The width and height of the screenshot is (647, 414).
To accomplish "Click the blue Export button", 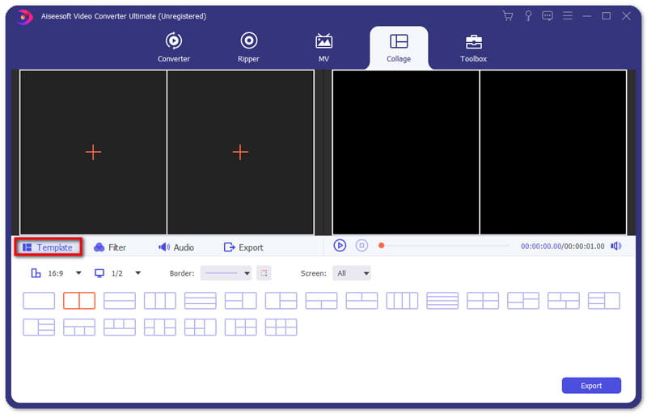I will pyautogui.click(x=591, y=386).
